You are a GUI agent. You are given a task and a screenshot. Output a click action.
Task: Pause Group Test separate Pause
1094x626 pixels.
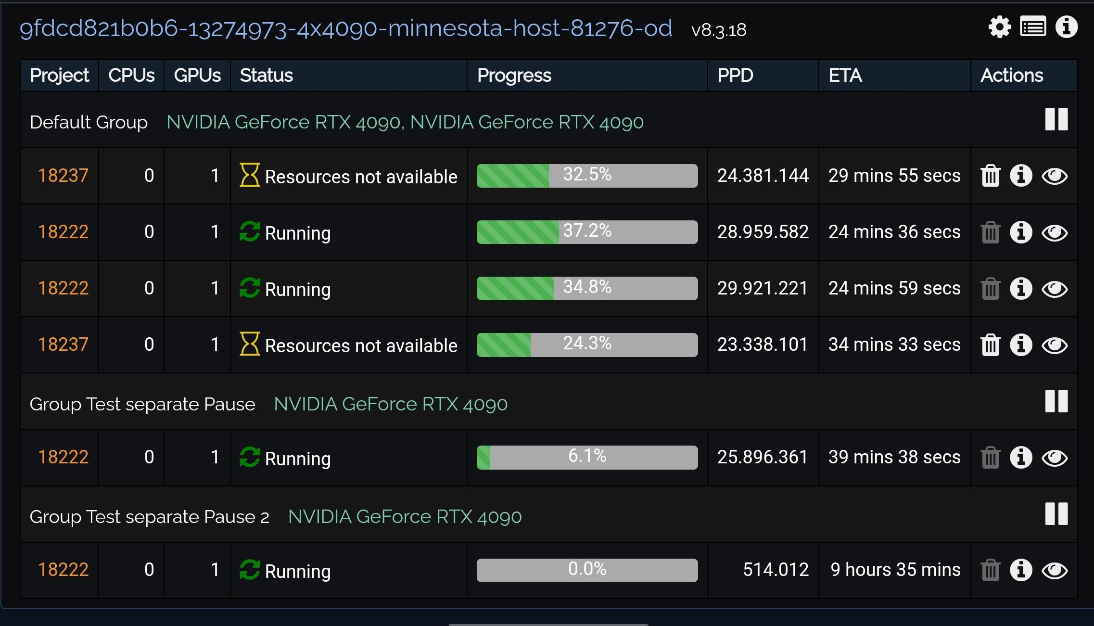click(x=1056, y=401)
